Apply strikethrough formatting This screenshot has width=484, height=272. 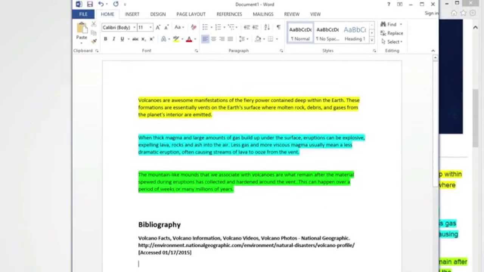[135, 39]
